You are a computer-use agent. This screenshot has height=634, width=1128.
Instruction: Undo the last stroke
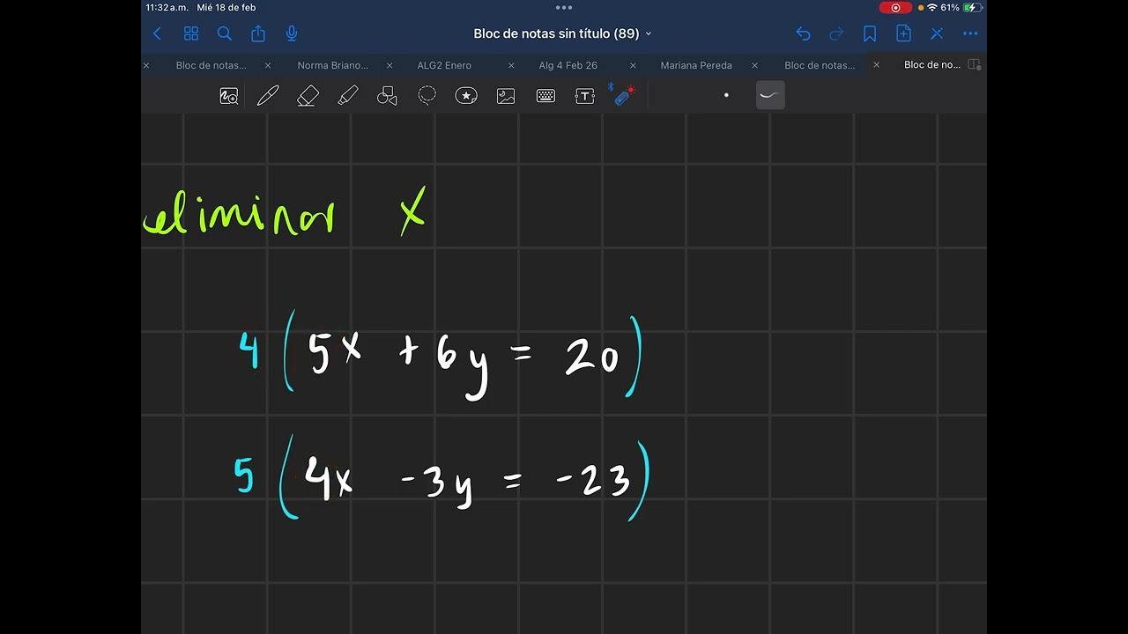(x=803, y=33)
